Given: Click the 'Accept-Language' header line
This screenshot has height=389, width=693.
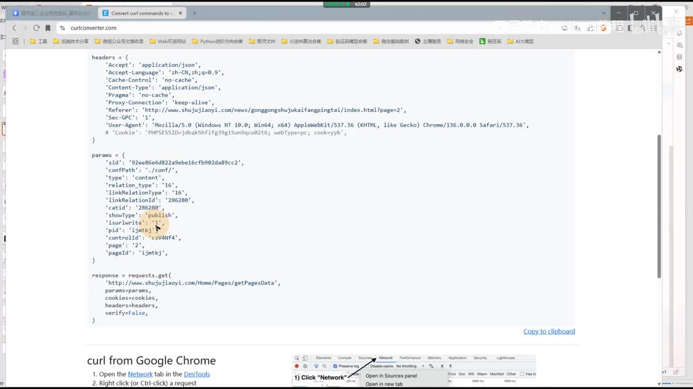Looking at the screenshot, I should coord(165,72).
